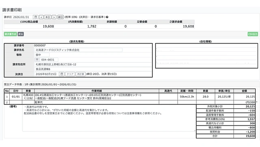This screenshot has height=147, width=260.
Task: Edit the 決済日 date field
Action: click(x=46, y=74)
